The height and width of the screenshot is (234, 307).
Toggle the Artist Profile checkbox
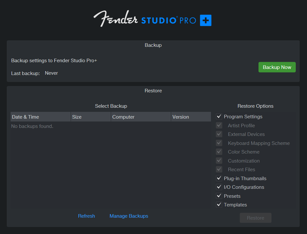219,125
